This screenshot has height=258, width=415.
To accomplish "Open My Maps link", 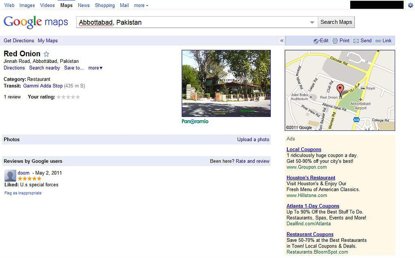I will [48, 41].
